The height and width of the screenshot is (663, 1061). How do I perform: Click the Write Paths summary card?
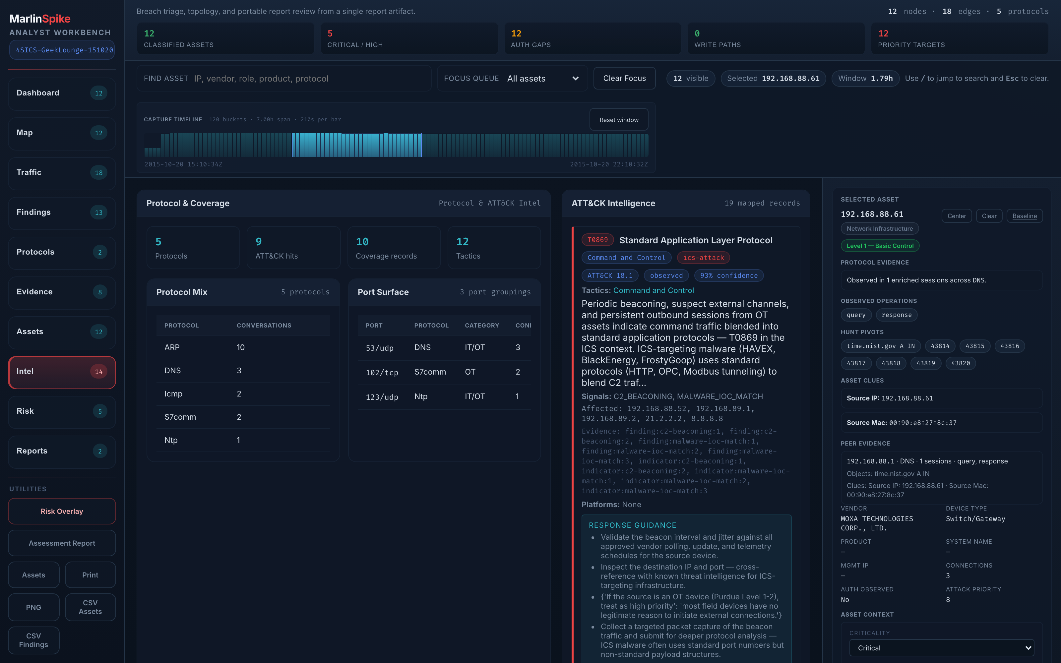pyautogui.click(x=776, y=38)
